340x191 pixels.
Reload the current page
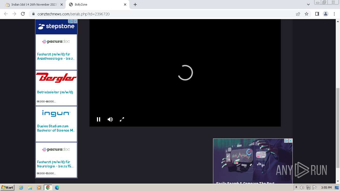23,14
